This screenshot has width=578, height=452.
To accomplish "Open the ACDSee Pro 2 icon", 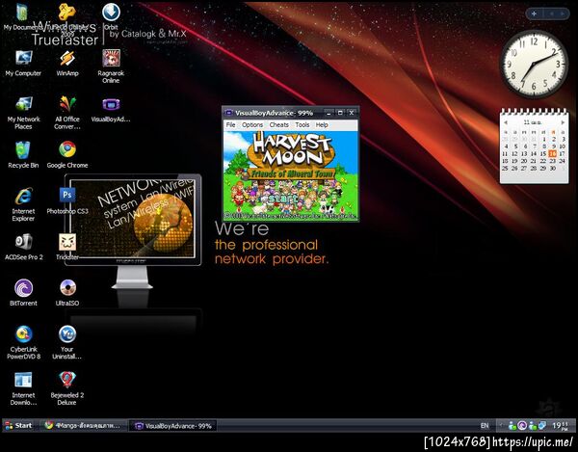I will 23,247.
